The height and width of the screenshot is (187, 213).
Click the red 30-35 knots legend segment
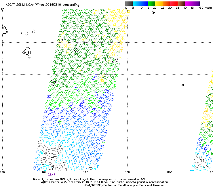(174, 3)
